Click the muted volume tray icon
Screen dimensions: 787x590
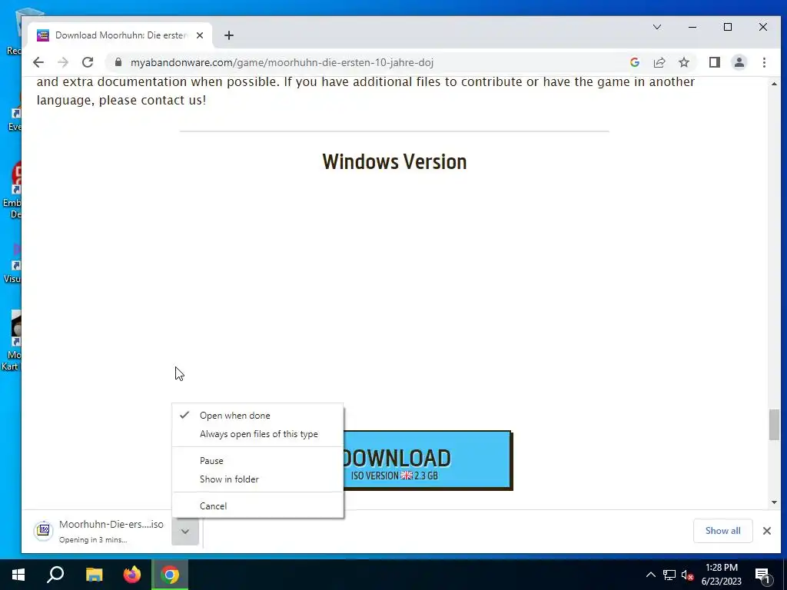(688, 575)
